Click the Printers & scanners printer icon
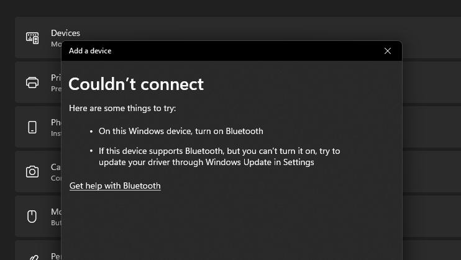 pos(32,82)
